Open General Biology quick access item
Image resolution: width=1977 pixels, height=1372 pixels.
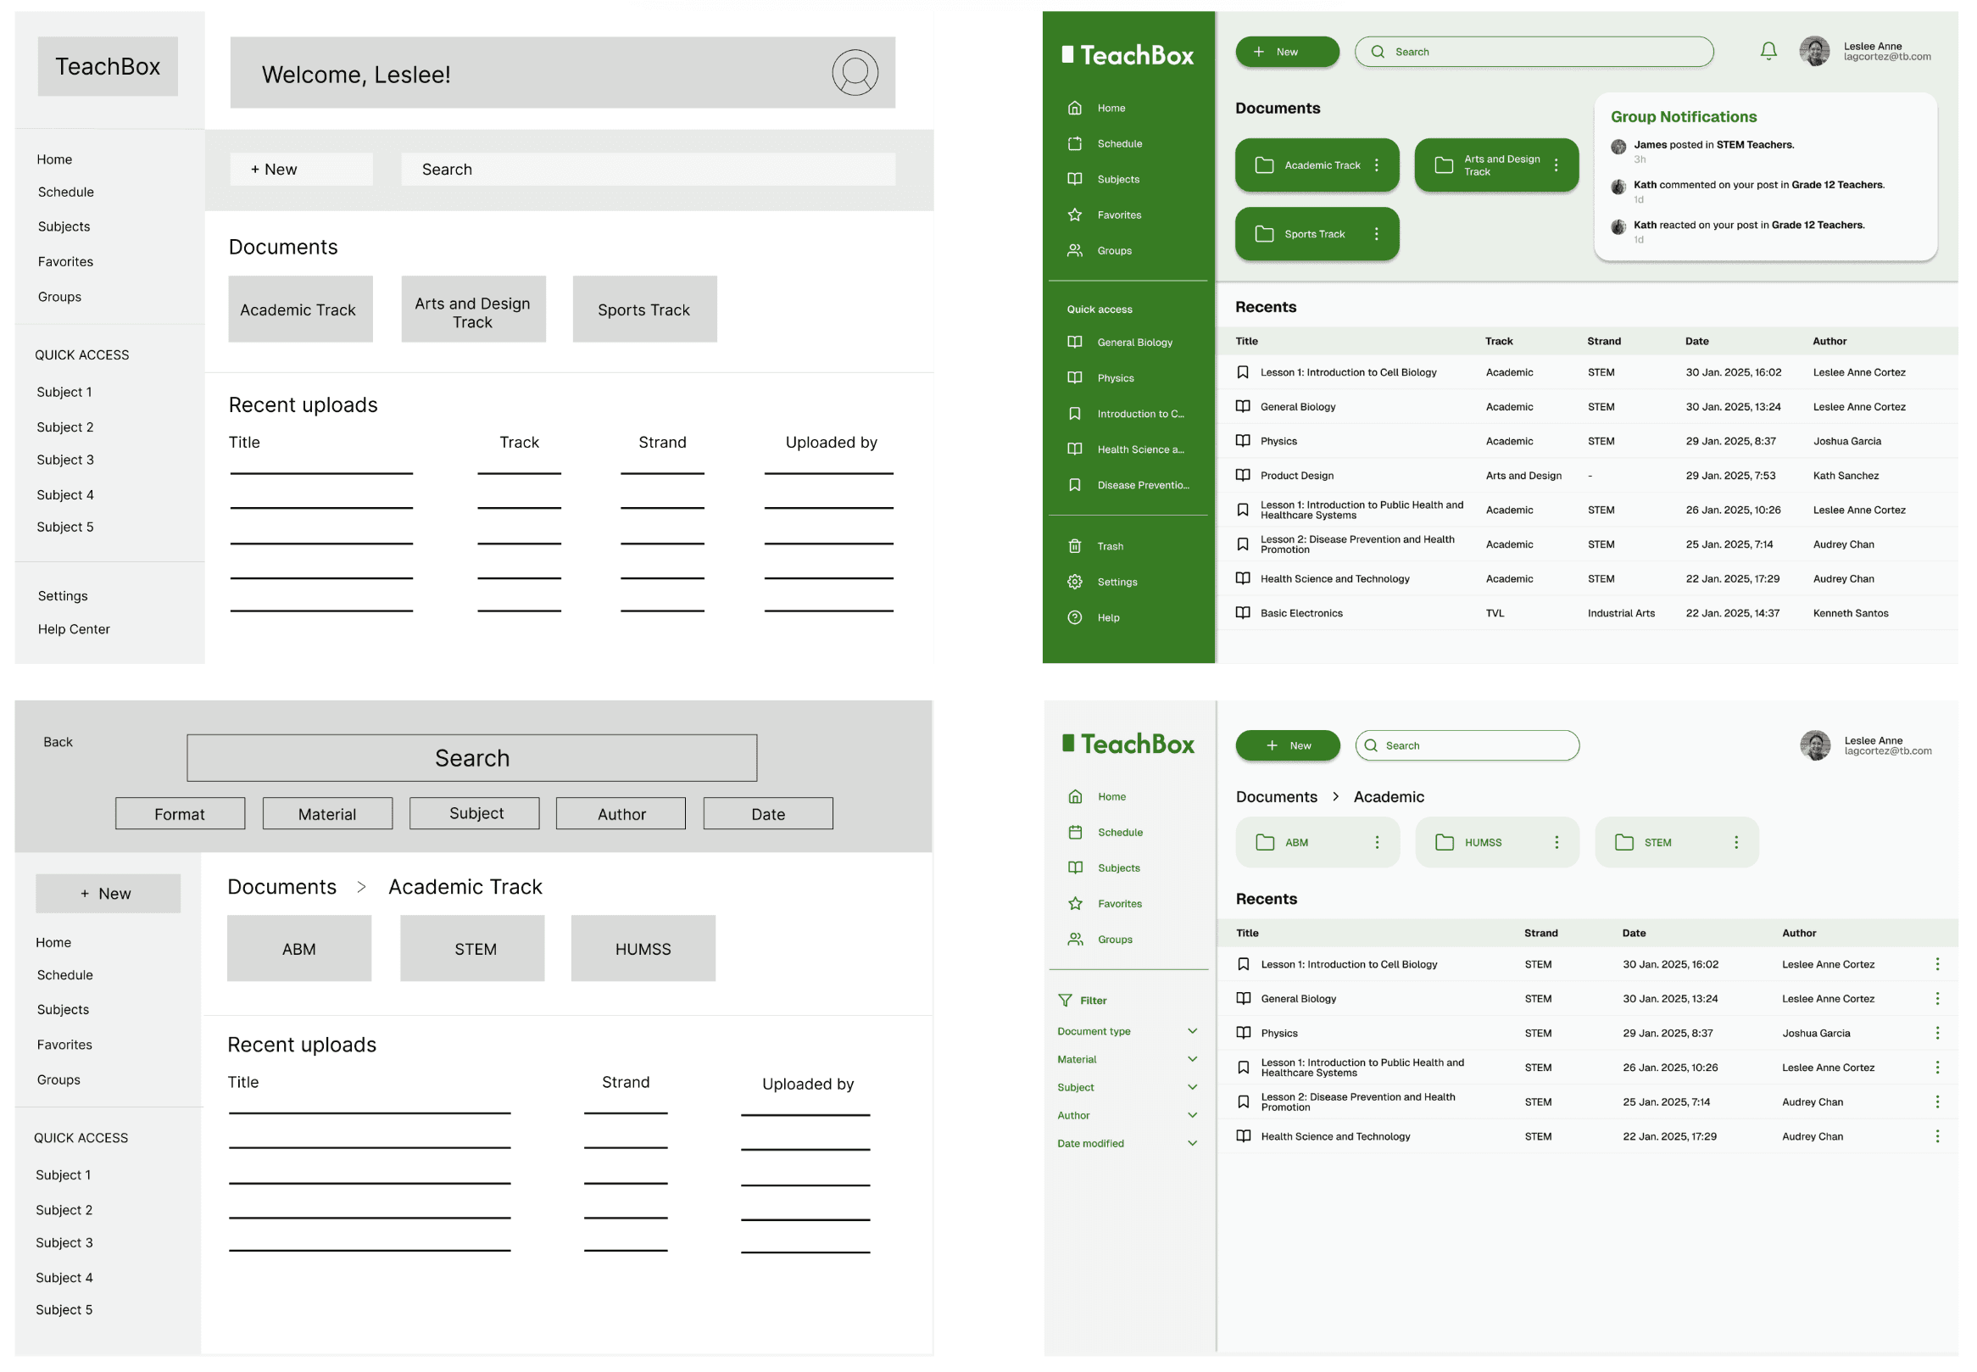pos(1134,342)
